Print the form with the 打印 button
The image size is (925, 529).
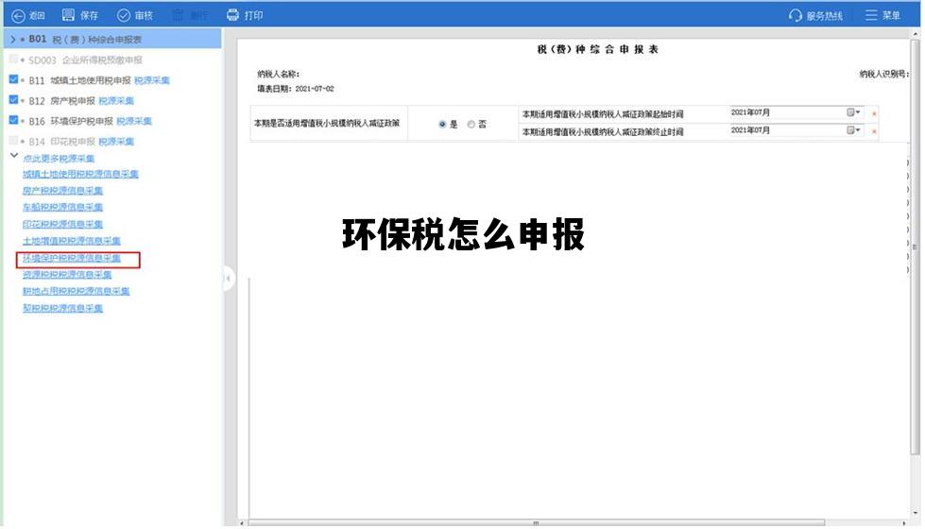(x=245, y=15)
